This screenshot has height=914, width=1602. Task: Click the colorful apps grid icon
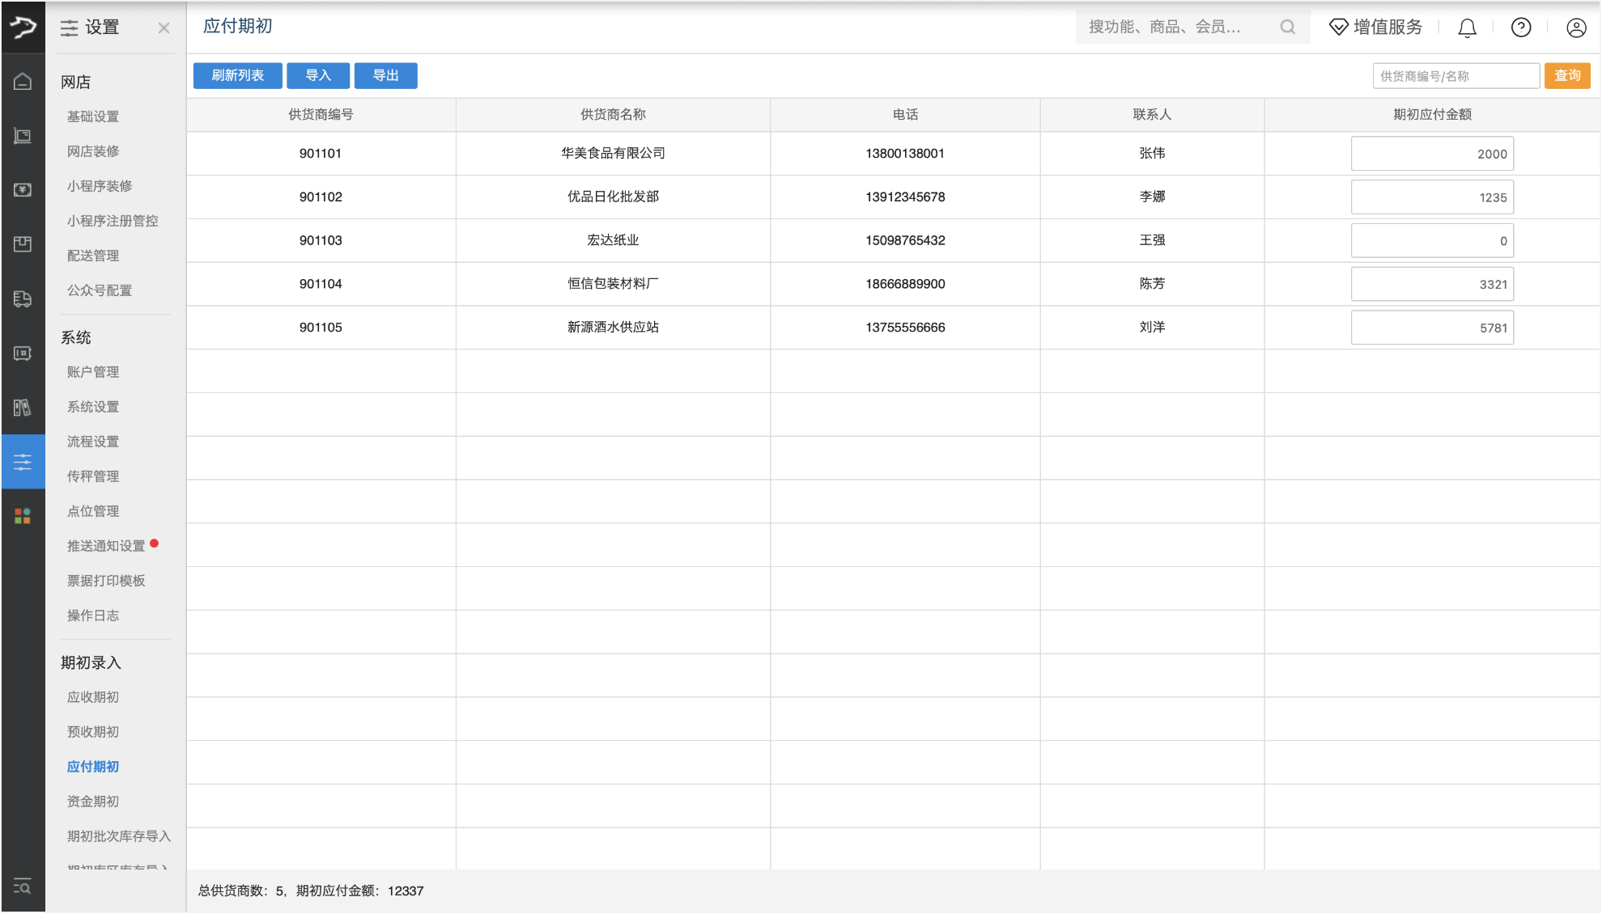point(23,516)
